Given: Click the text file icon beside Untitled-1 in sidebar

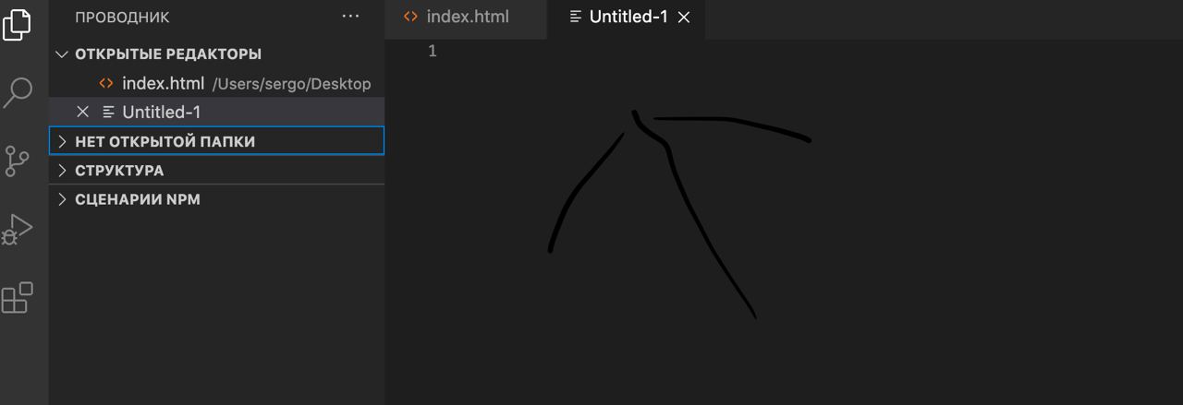Looking at the screenshot, I should 108,112.
